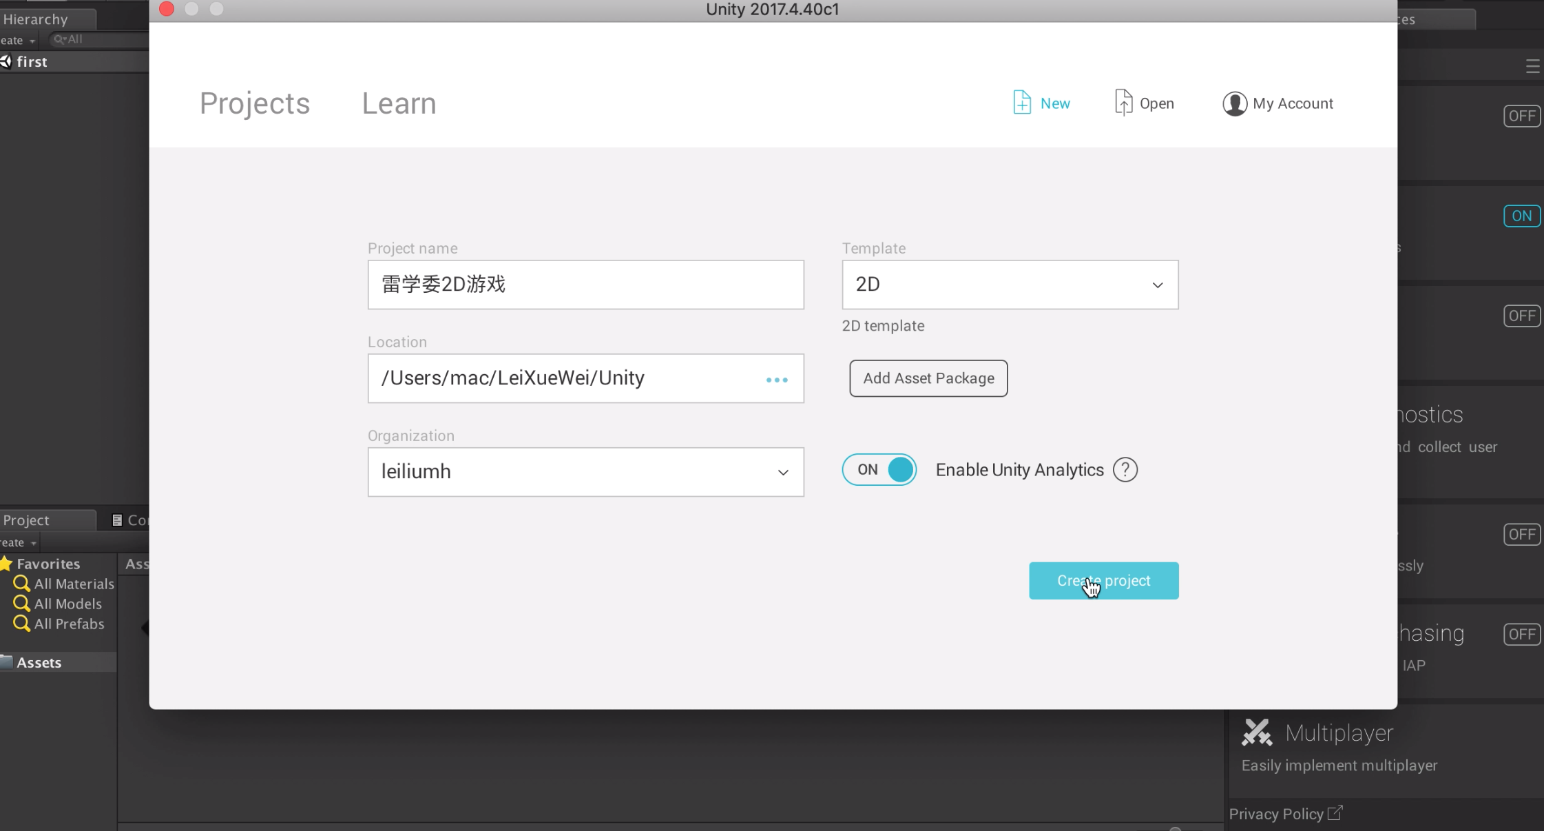Click the Add Asset Package button
Image resolution: width=1544 pixels, height=831 pixels.
click(928, 378)
